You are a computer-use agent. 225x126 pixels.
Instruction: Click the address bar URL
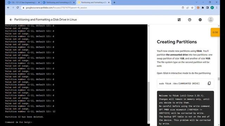[x=56, y=8]
